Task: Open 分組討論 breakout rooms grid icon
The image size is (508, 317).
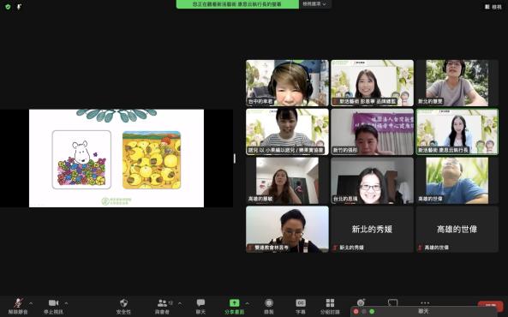Action: pos(330,302)
